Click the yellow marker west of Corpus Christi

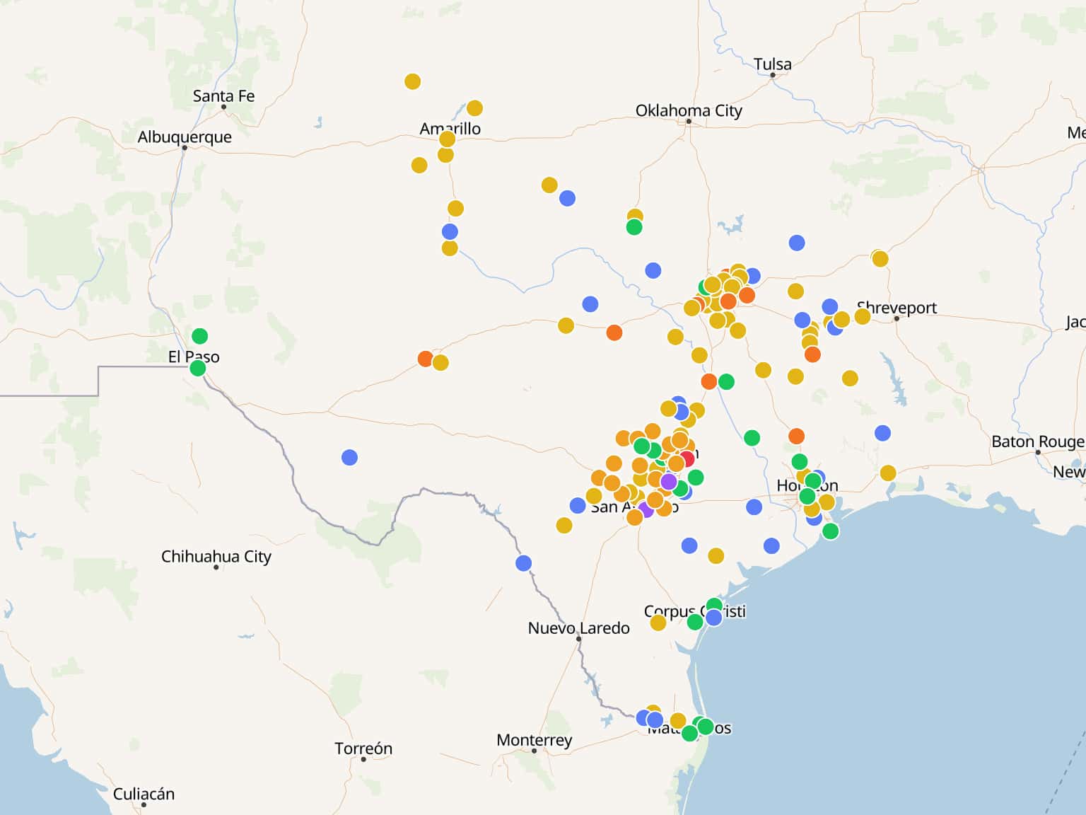[x=658, y=623]
